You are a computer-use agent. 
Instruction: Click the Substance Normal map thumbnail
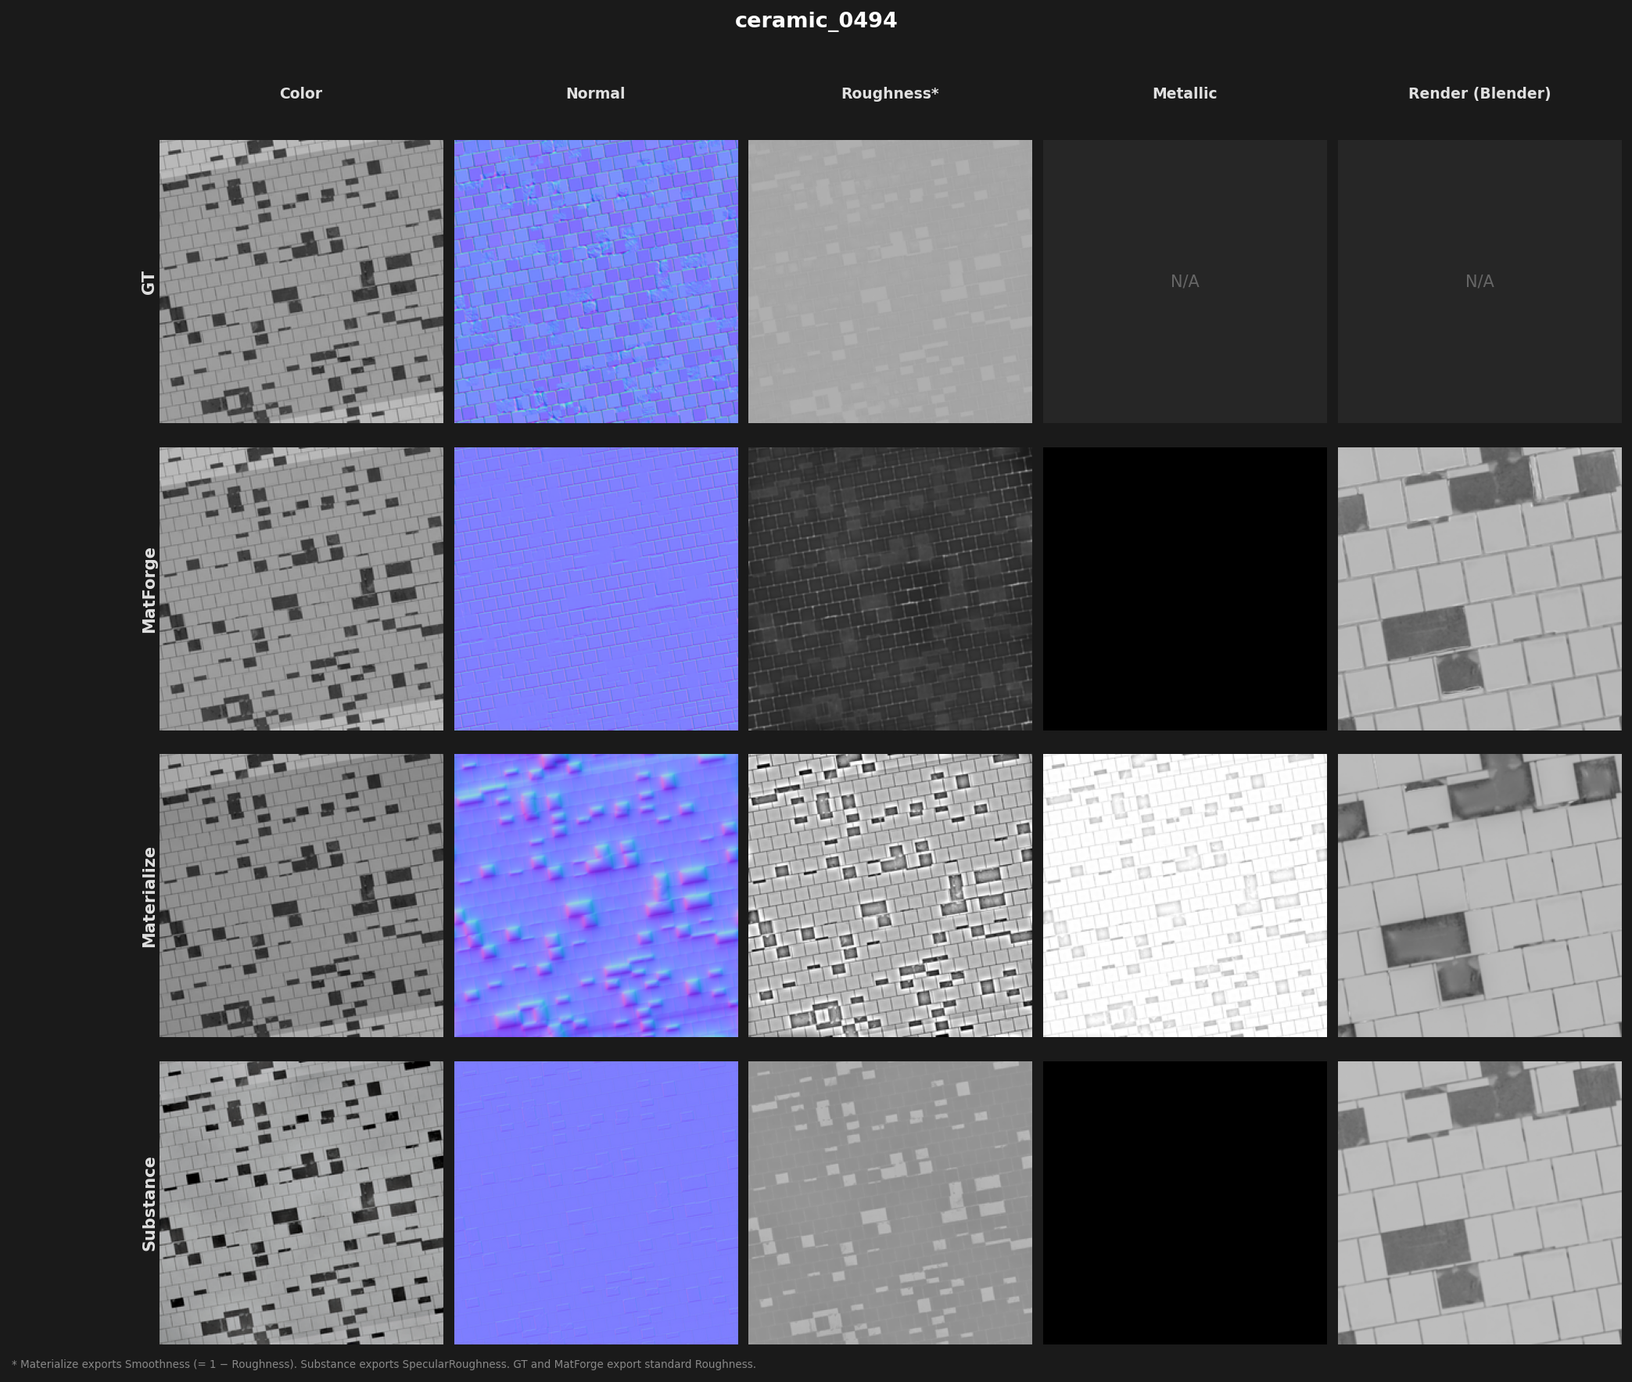(596, 1203)
